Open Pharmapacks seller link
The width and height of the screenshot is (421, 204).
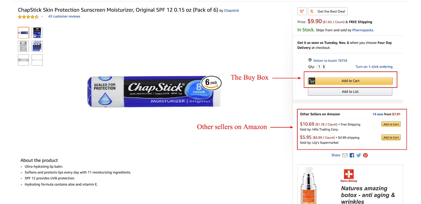pos(363,30)
